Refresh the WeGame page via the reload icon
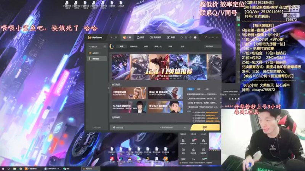The height and width of the screenshot is (171, 305). pos(116,37)
